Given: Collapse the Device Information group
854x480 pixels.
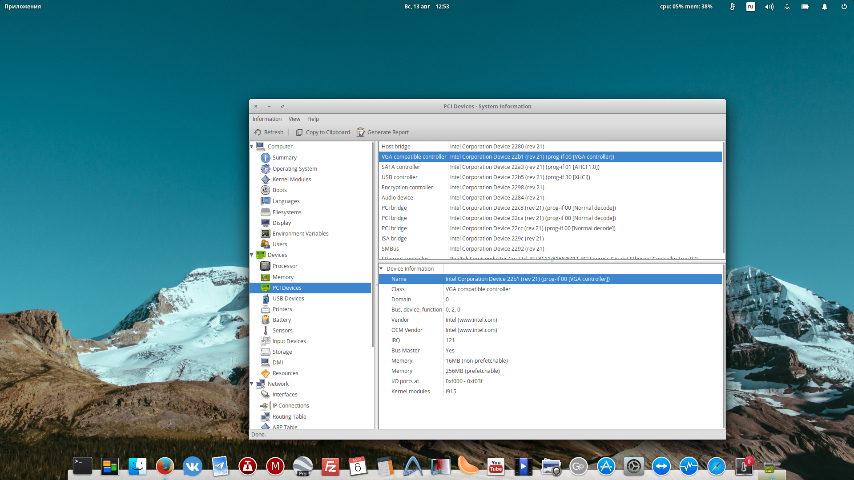Looking at the screenshot, I should (x=381, y=268).
